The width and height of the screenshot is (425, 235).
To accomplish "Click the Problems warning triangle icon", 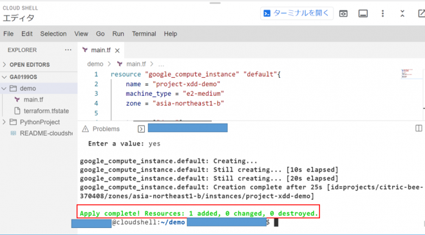I will coord(86,129).
